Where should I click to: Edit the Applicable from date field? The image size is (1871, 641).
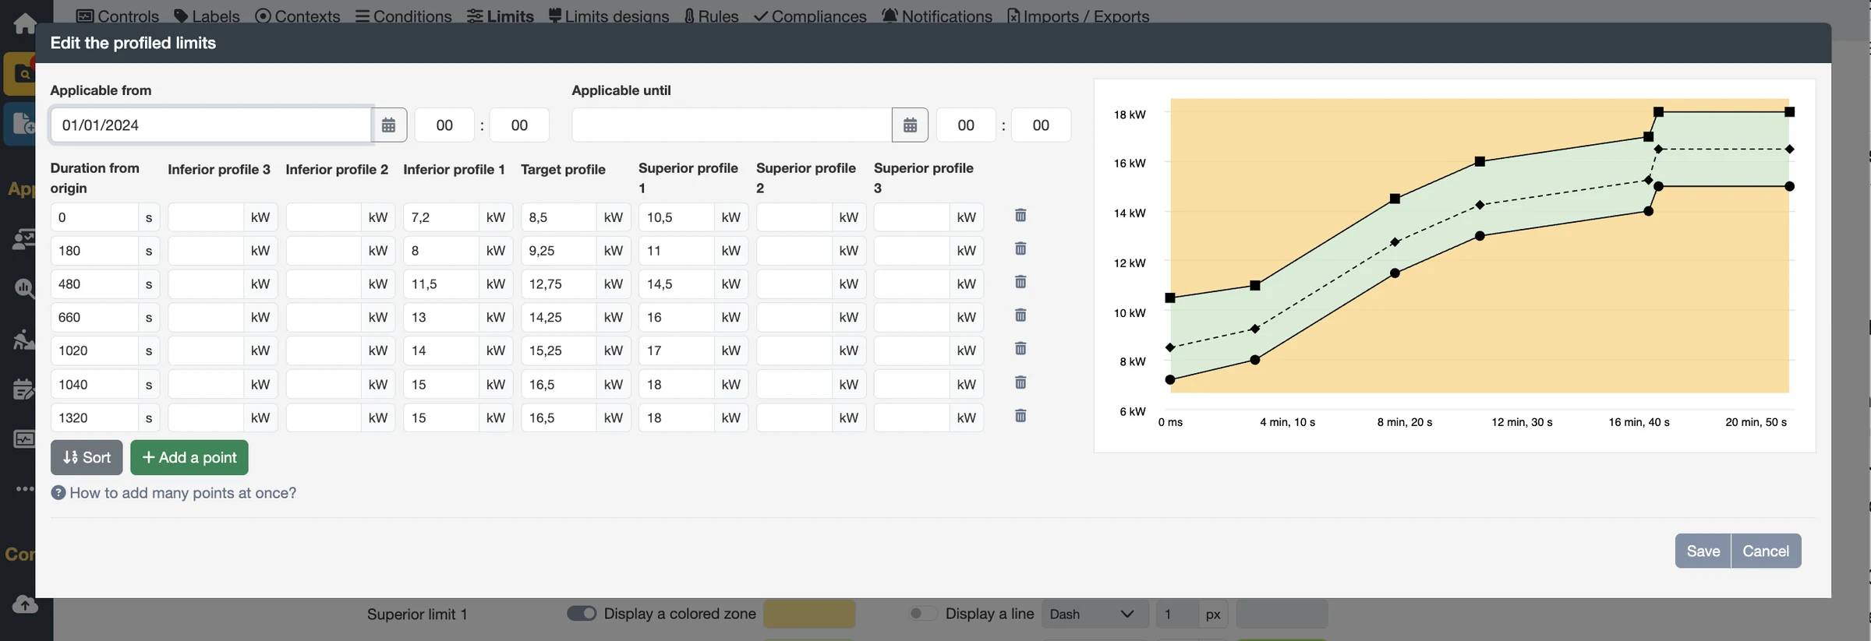pos(210,125)
